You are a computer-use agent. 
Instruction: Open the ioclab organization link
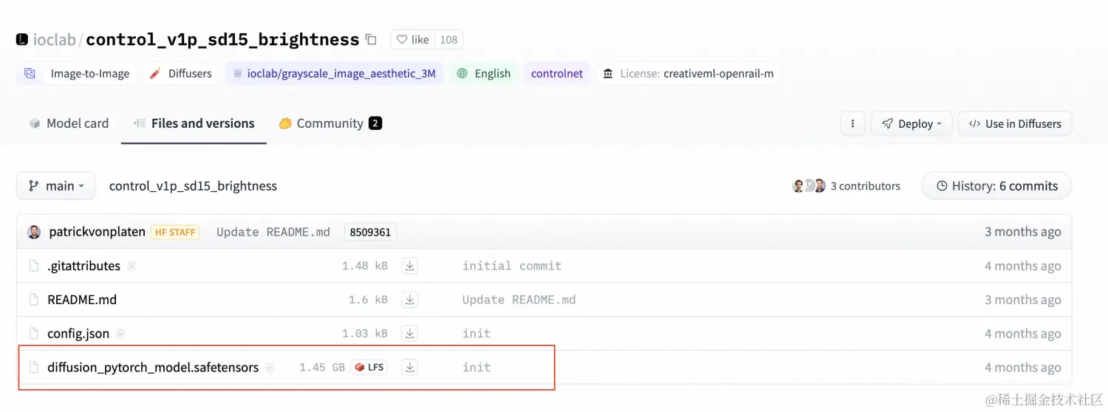[x=54, y=40]
